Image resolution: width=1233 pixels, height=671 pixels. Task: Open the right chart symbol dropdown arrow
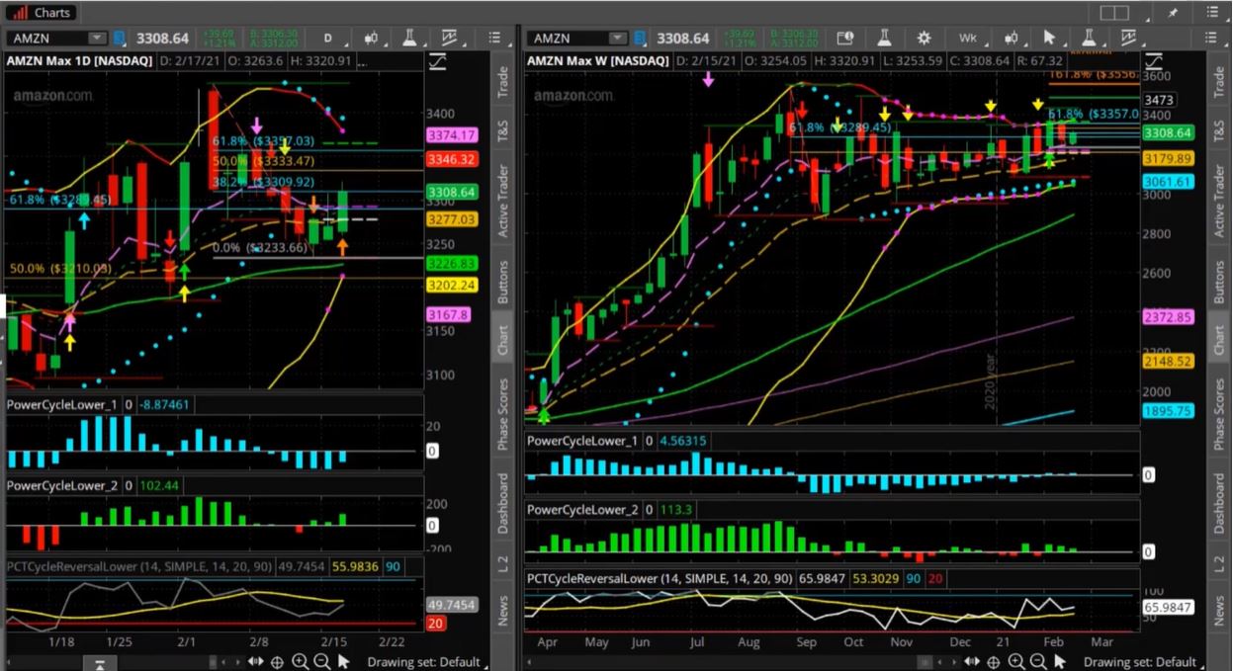tap(617, 39)
